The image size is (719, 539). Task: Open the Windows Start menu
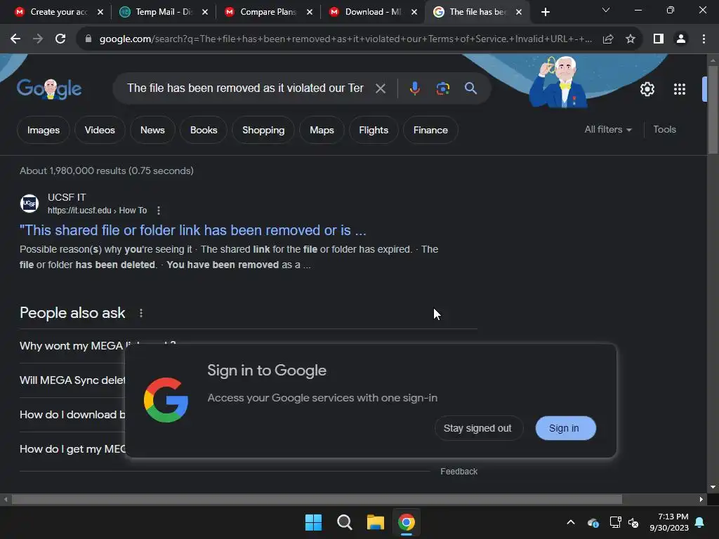[x=314, y=522]
